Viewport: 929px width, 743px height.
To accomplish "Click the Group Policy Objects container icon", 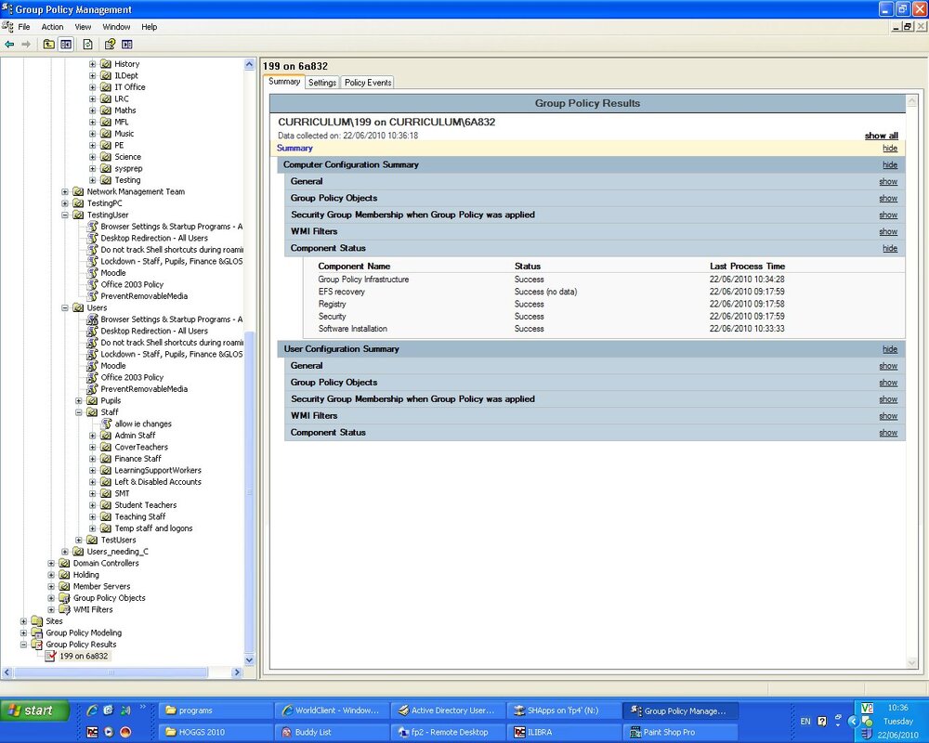I will pos(64,598).
